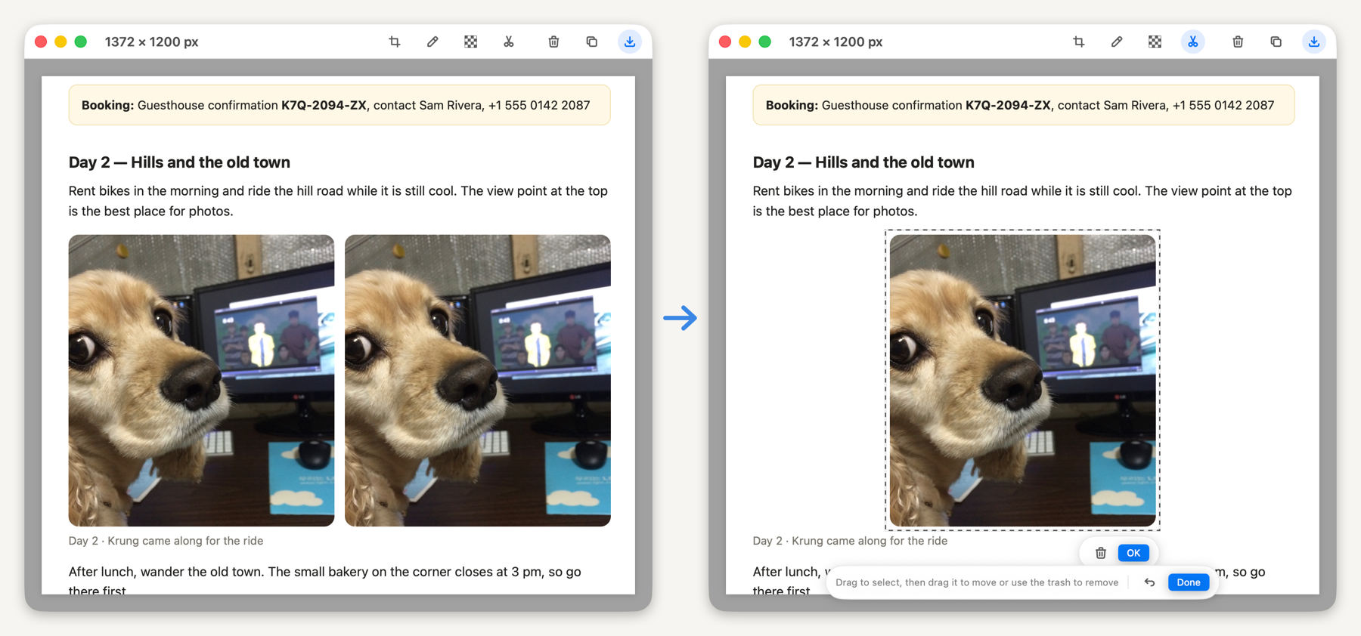Download the image from the right window toolbar
Image resolution: width=1361 pixels, height=636 pixels.
(x=1314, y=42)
